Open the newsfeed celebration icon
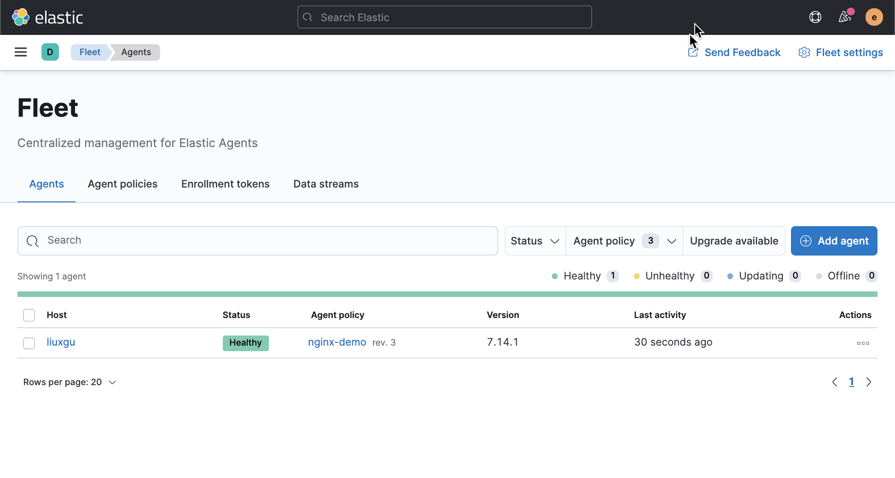Screen dimensions: 895x478 (844, 17)
